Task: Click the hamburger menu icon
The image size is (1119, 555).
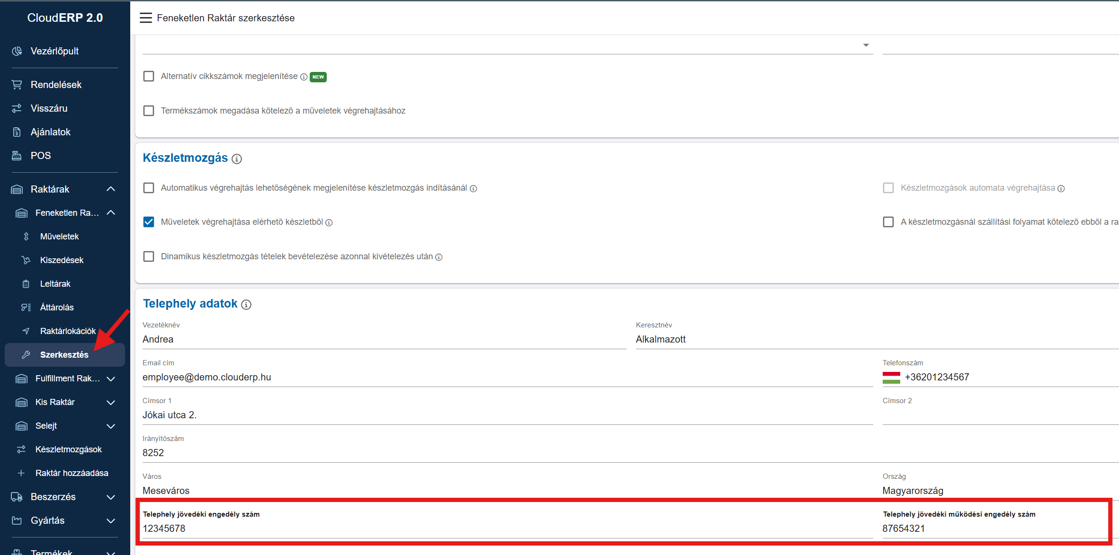Action: (x=146, y=18)
